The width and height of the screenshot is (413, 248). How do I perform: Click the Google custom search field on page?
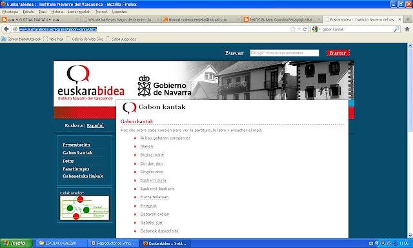[x=285, y=53]
